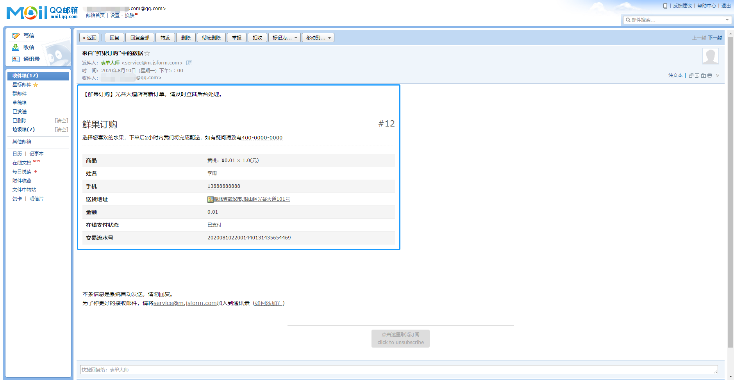Open the 收件箱 inbox folder
Screen dimensions: 734x380
tap(25, 76)
